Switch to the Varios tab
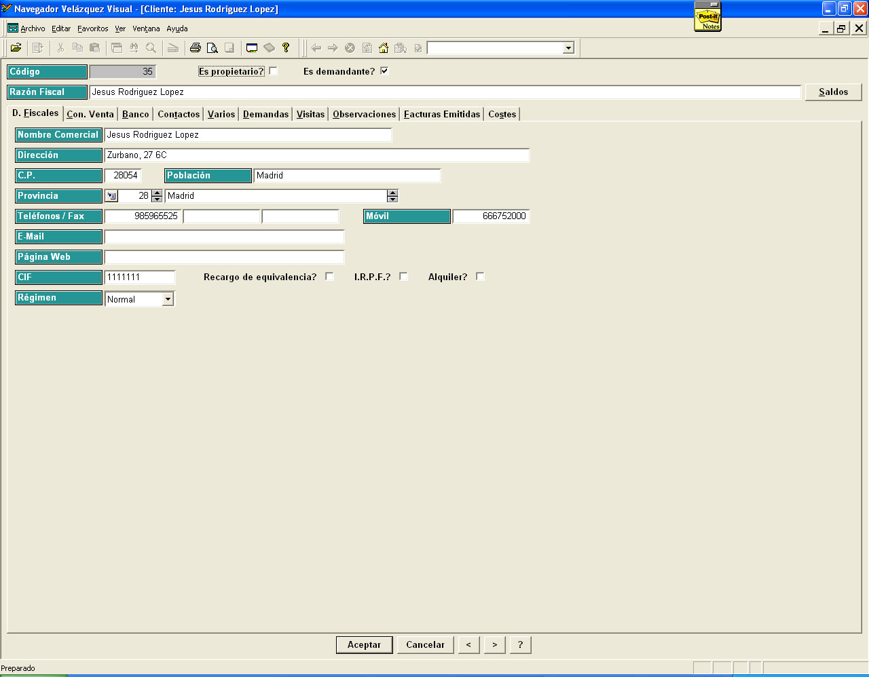The image size is (869, 677). tap(221, 114)
